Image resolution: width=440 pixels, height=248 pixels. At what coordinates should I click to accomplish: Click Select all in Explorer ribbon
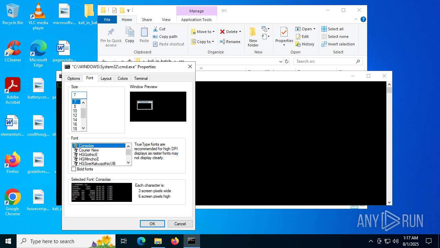(332, 29)
